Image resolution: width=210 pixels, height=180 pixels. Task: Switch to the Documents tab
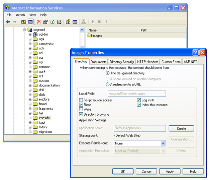click(98, 62)
